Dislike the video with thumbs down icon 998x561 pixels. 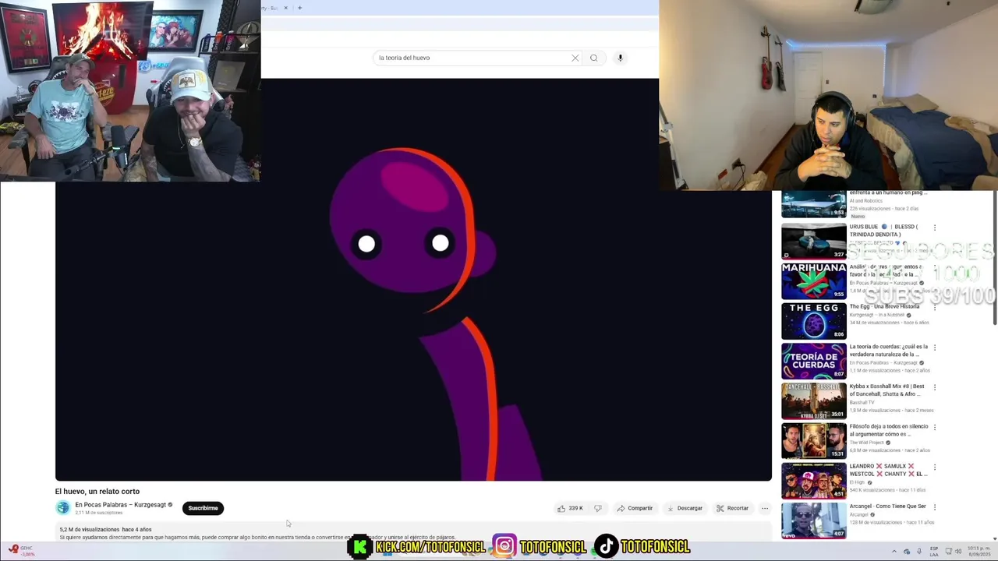pyautogui.click(x=598, y=508)
